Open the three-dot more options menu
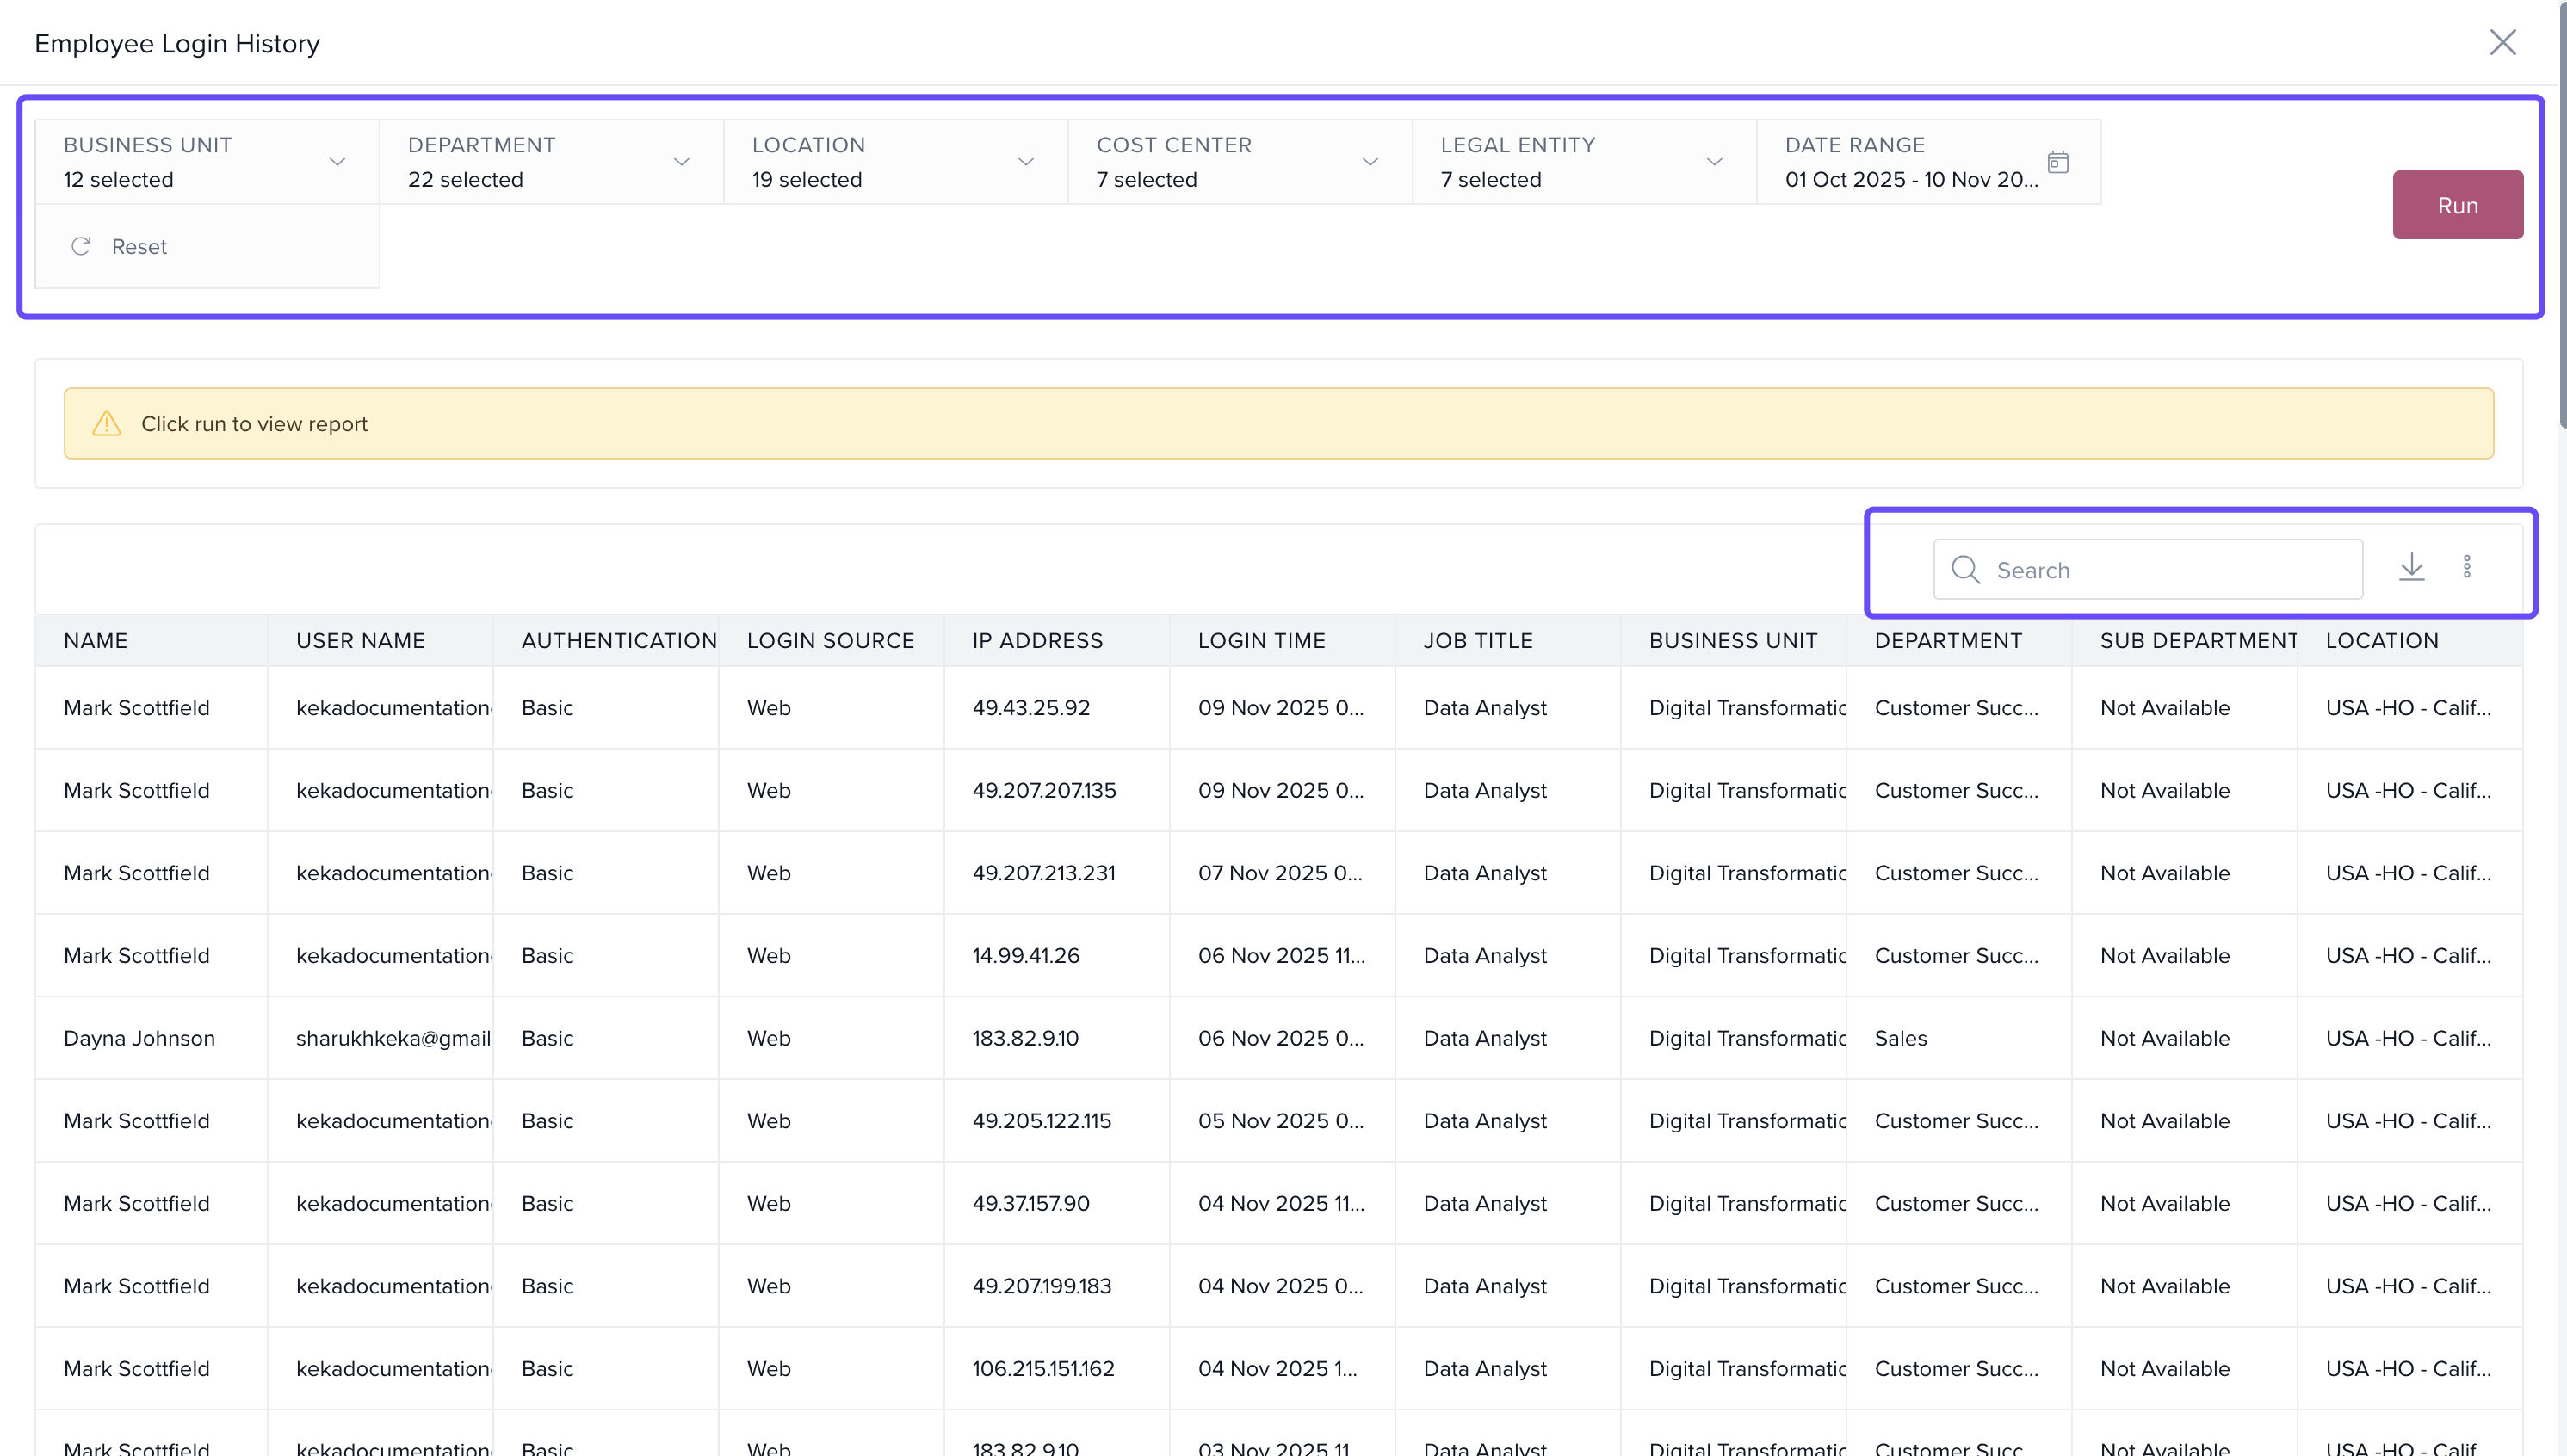 click(x=2467, y=567)
